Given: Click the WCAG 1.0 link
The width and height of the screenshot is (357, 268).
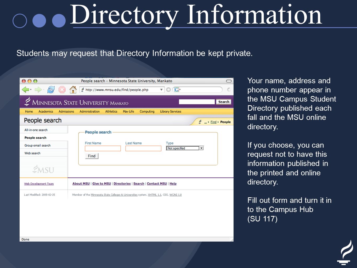Looking at the screenshot, I should (175, 195).
